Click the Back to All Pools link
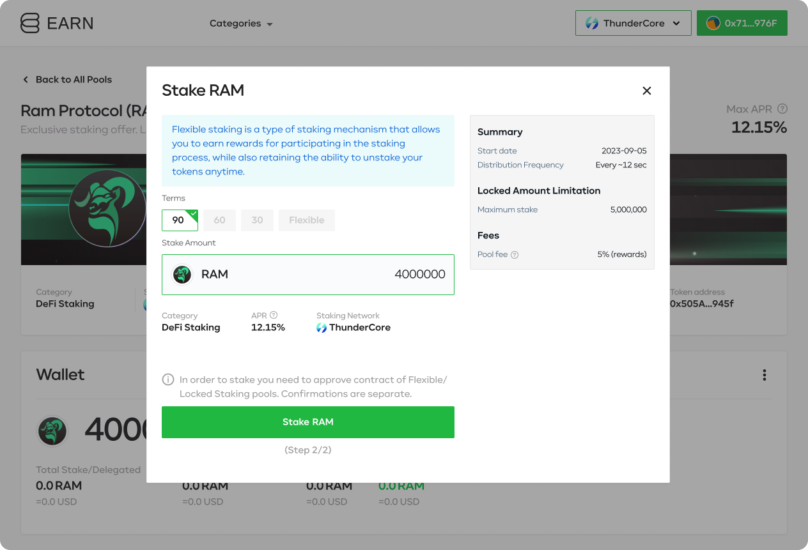808x550 pixels. pyautogui.click(x=67, y=79)
